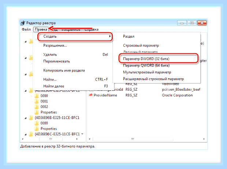Select the ProviderName value
Screen dimensions: 227x169
tap(105, 95)
